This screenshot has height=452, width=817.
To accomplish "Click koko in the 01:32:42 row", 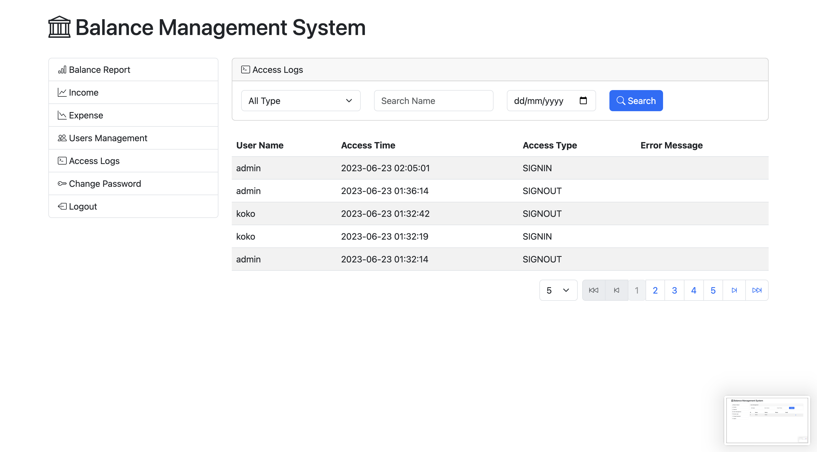I will click(x=245, y=214).
